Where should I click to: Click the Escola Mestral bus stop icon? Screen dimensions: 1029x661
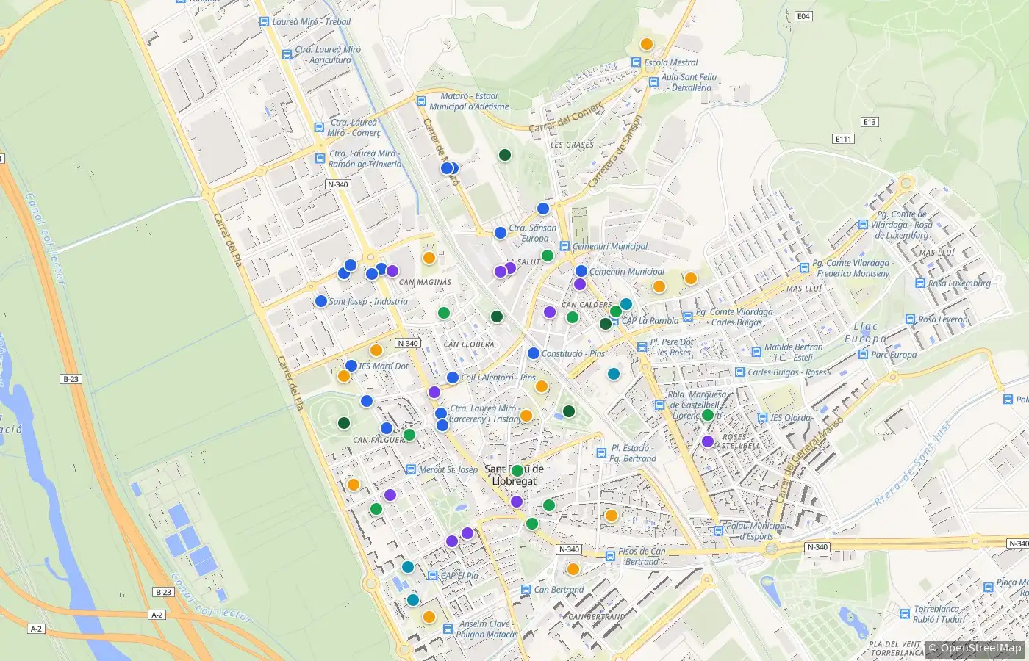point(637,63)
